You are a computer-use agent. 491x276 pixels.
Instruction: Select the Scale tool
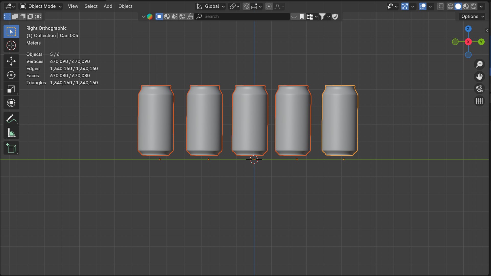11,89
